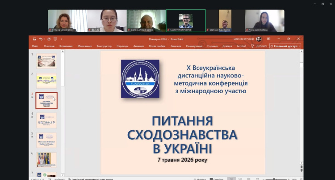The image size is (335, 180).
Task: Click the thumbnail pane scrollbar thumb
Action: tap(63, 69)
